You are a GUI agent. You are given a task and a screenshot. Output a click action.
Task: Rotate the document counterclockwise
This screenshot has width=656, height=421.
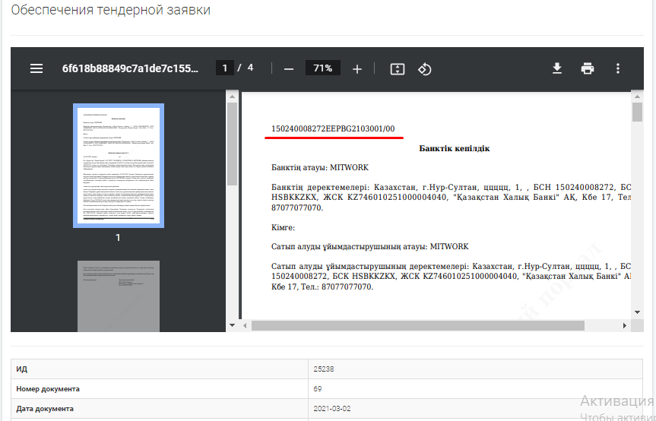(425, 68)
